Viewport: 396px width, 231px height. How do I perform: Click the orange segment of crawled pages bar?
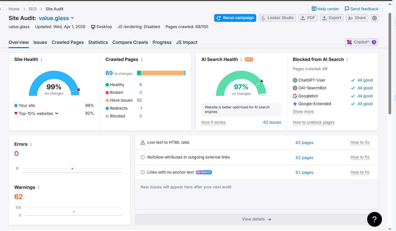(x=163, y=73)
